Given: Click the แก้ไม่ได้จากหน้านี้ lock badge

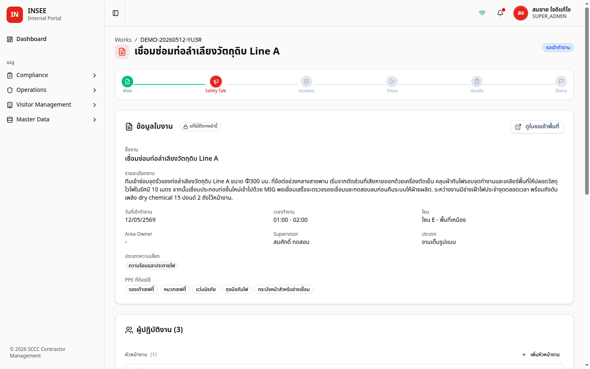Looking at the screenshot, I should click(x=200, y=127).
